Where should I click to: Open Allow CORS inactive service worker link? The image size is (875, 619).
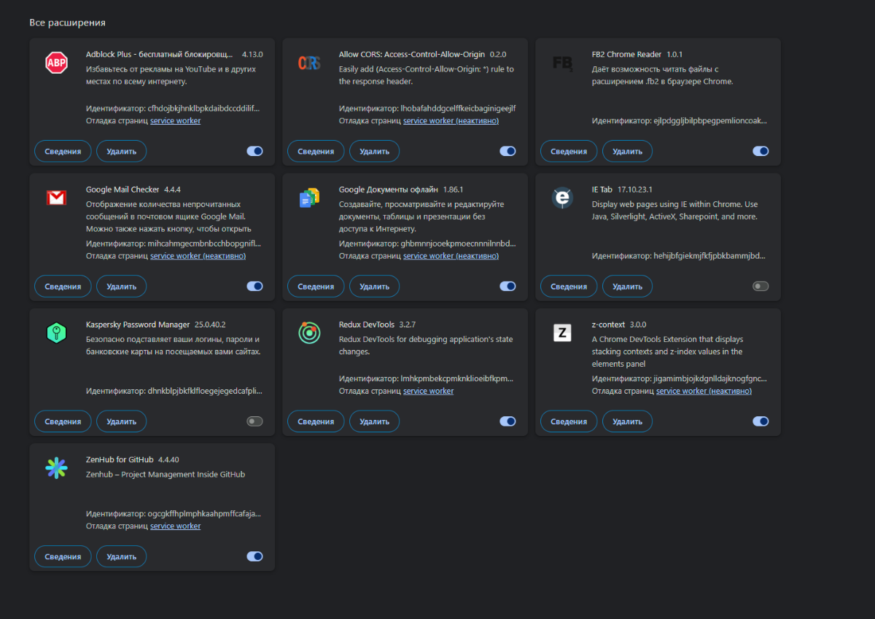tap(451, 121)
